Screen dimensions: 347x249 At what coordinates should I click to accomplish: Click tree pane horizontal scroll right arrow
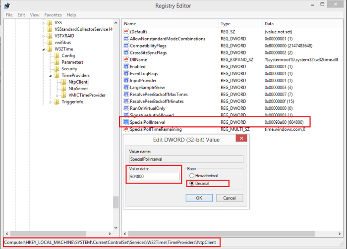(x=110, y=234)
